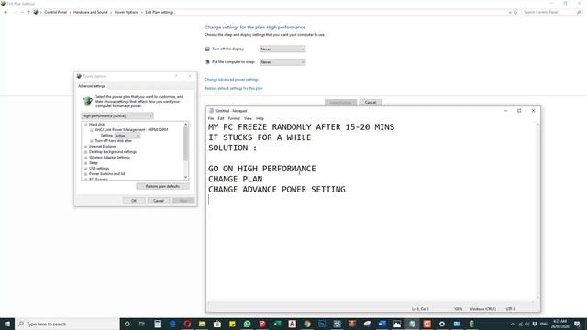Launch Calculator from the taskbar
The width and height of the screenshot is (587, 330).
pyautogui.click(x=157, y=324)
